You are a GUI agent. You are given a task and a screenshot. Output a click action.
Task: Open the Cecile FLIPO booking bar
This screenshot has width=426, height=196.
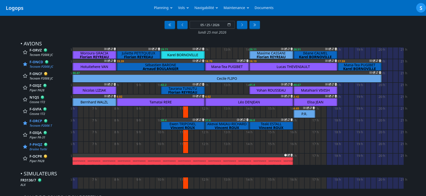tap(227, 79)
